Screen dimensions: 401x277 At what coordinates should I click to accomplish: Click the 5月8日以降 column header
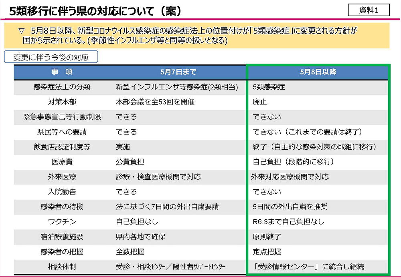point(318,72)
